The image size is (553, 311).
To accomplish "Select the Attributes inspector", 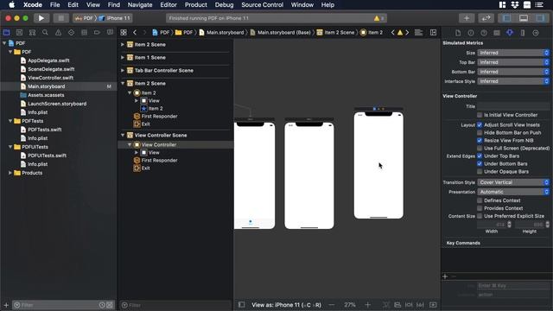I will click(x=510, y=33).
